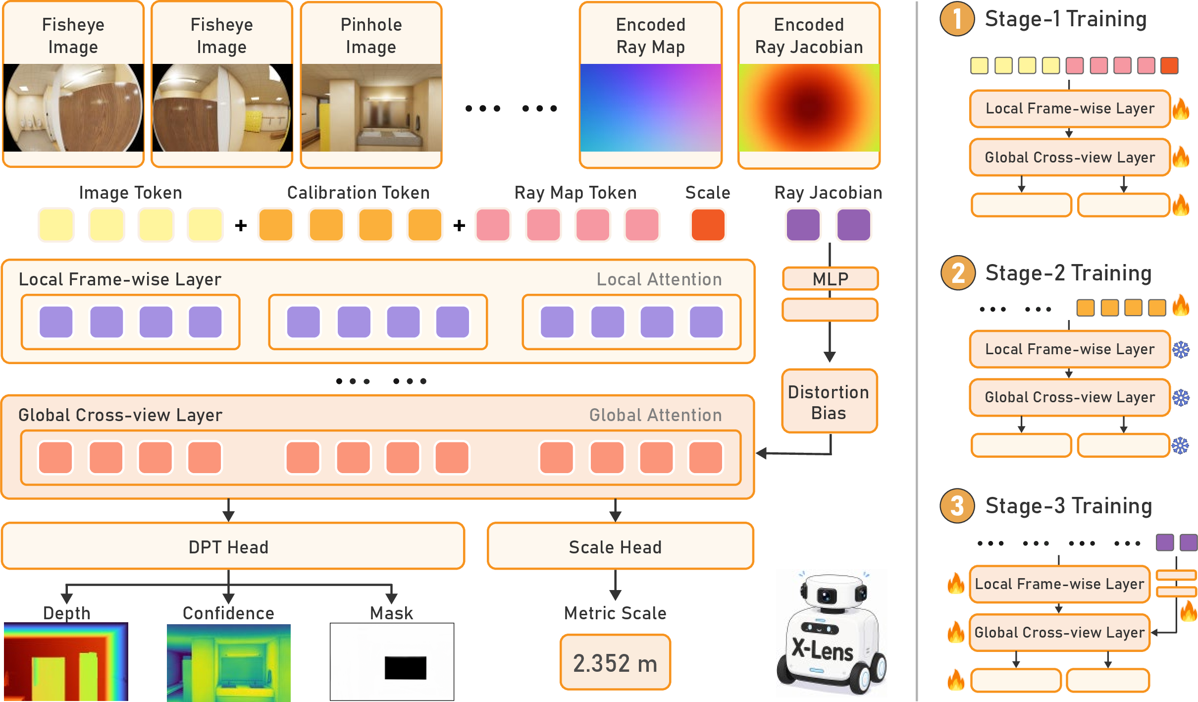Click Stage-3 Global Cross-view Layer box
1198x702 pixels.
[1059, 633]
